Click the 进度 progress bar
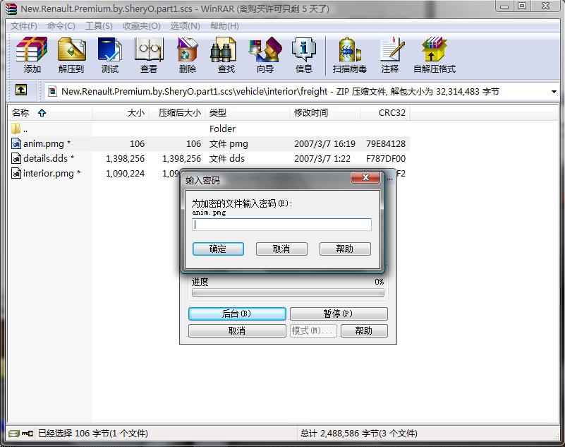Image resolution: width=565 pixels, height=447 pixels. click(x=288, y=292)
